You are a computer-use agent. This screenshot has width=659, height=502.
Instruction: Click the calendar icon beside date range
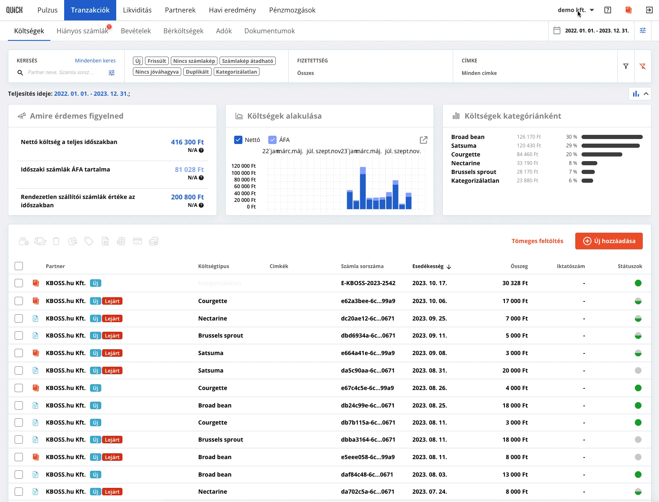[x=557, y=30]
